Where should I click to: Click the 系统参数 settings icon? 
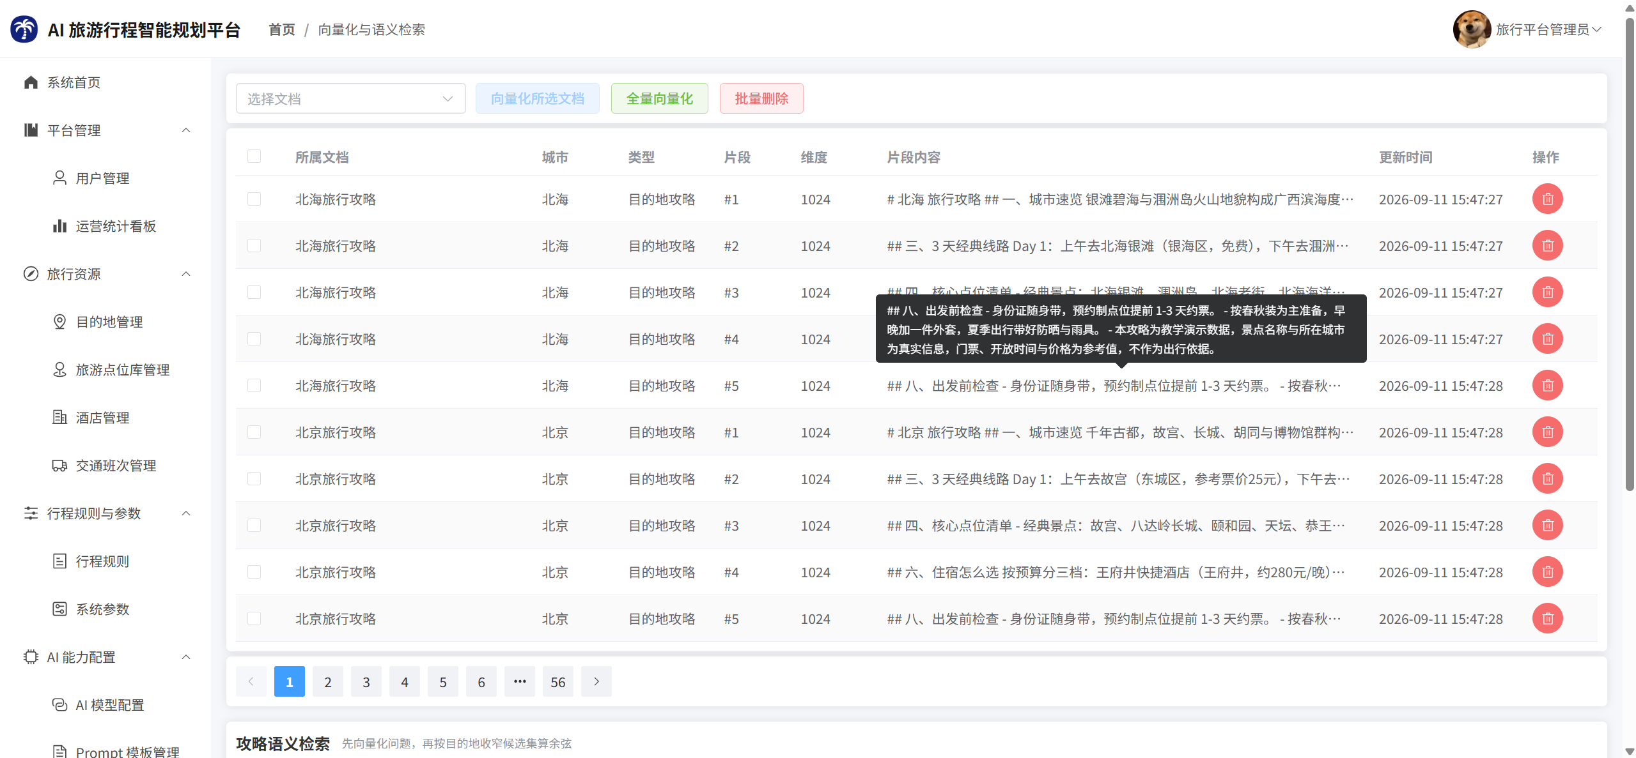pyautogui.click(x=59, y=609)
